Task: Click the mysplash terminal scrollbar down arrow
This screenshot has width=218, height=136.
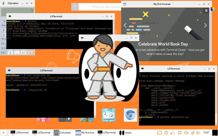Action: pos(95,117)
